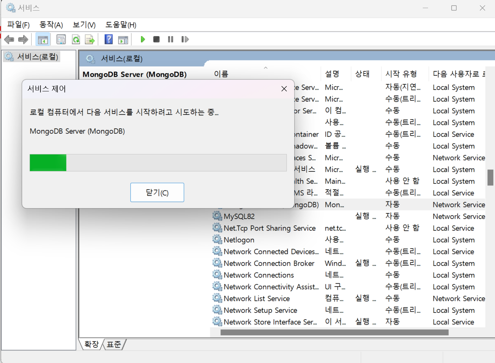Stop the service with square icon
The image size is (495, 363).
(x=156, y=39)
